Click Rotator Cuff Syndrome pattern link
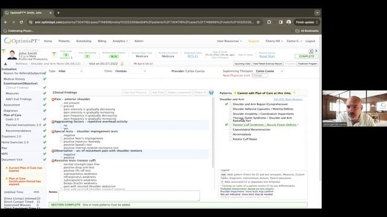387x217 pixels. 265,125
